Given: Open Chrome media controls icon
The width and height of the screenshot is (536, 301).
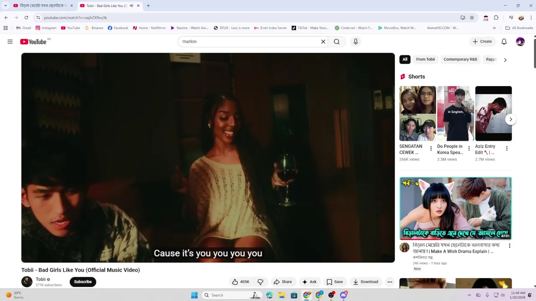Looking at the screenshot, I should [x=511, y=18].
